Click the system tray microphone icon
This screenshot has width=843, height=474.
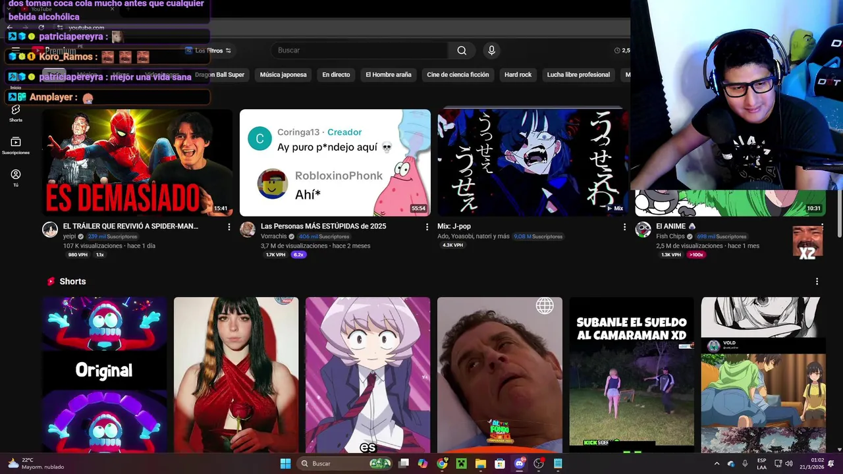[745, 463]
